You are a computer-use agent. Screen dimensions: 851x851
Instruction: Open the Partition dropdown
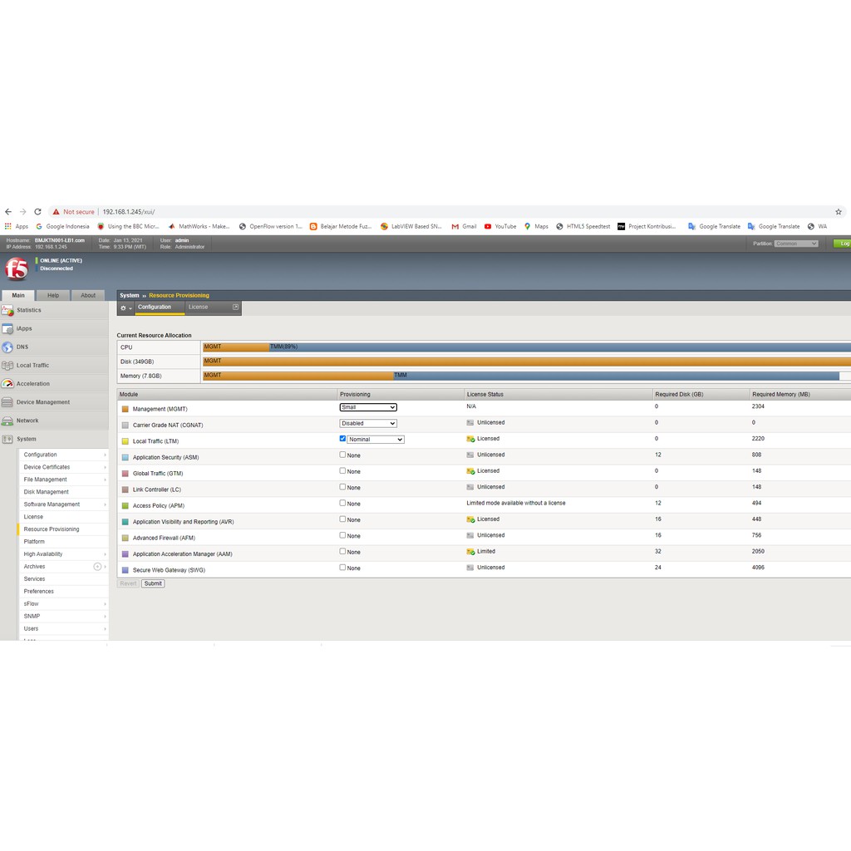(795, 243)
